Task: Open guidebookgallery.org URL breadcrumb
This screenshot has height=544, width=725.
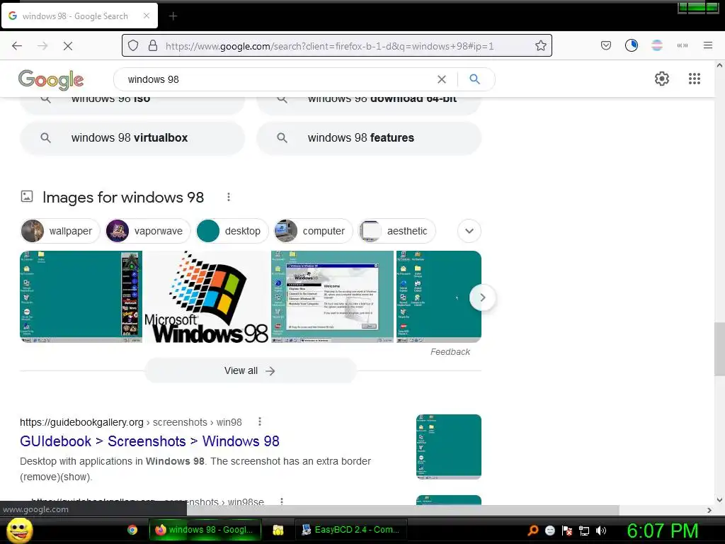Action: click(131, 422)
